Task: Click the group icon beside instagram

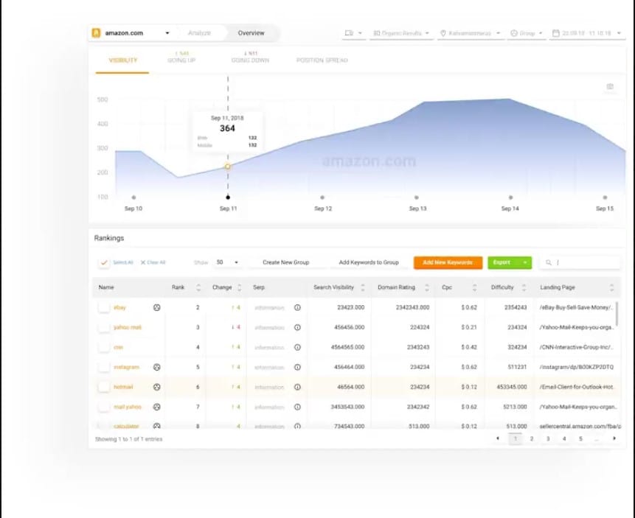Action: [x=157, y=367]
